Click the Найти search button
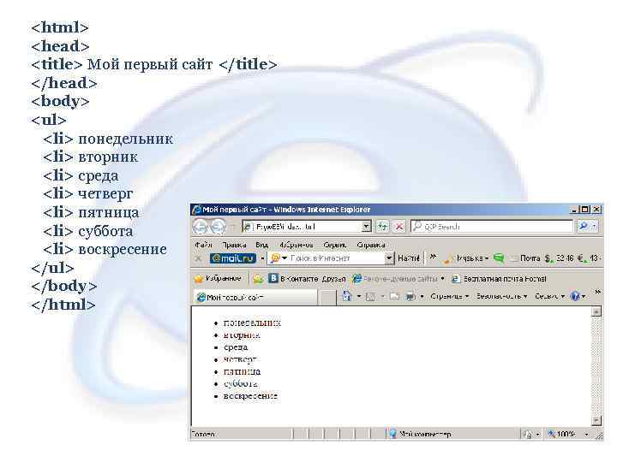The height and width of the screenshot is (462, 617). [409, 258]
